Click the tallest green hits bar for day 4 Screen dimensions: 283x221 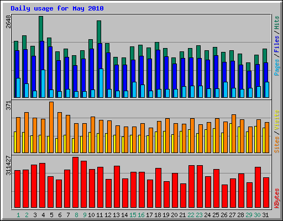41,29
